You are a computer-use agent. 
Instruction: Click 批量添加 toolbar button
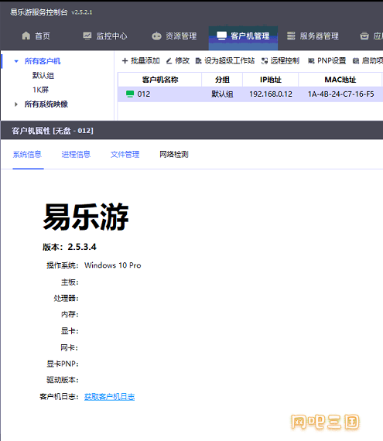click(x=141, y=61)
